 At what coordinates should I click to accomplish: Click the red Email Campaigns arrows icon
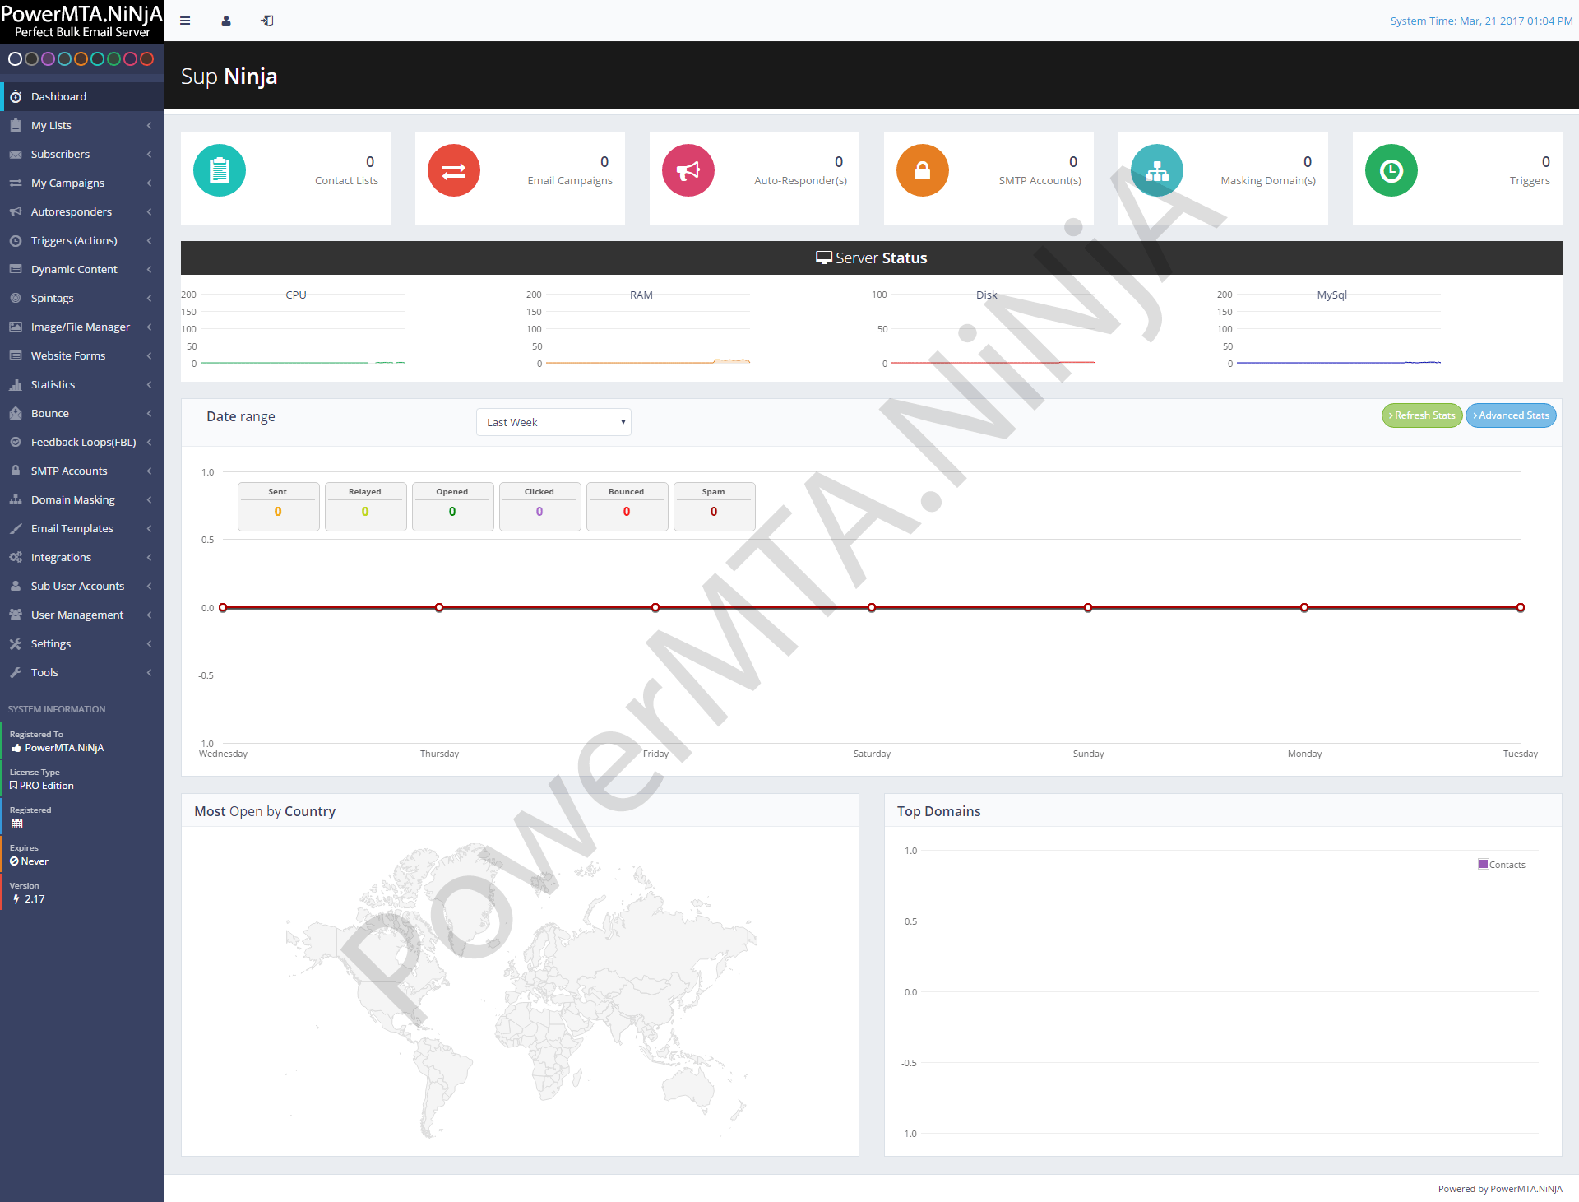tap(454, 170)
